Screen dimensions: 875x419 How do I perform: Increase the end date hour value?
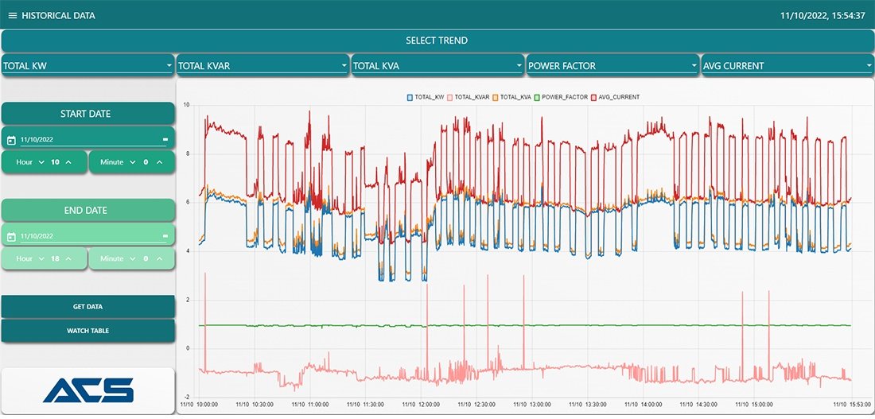click(68, 259)
